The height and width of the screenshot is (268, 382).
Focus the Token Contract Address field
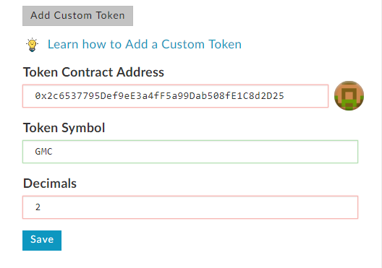point(175,96)
